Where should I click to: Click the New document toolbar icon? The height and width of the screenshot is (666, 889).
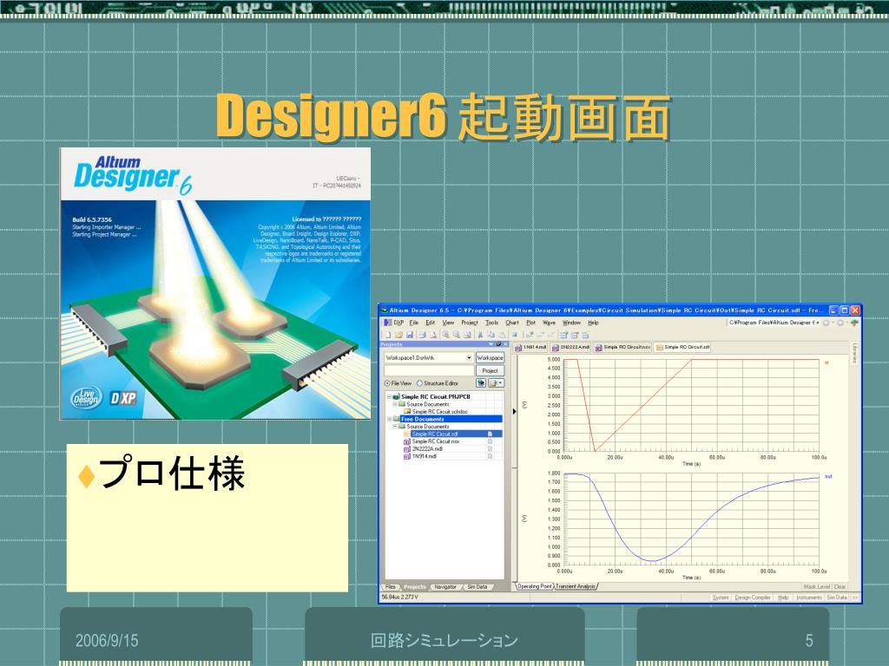click(388, 336)
